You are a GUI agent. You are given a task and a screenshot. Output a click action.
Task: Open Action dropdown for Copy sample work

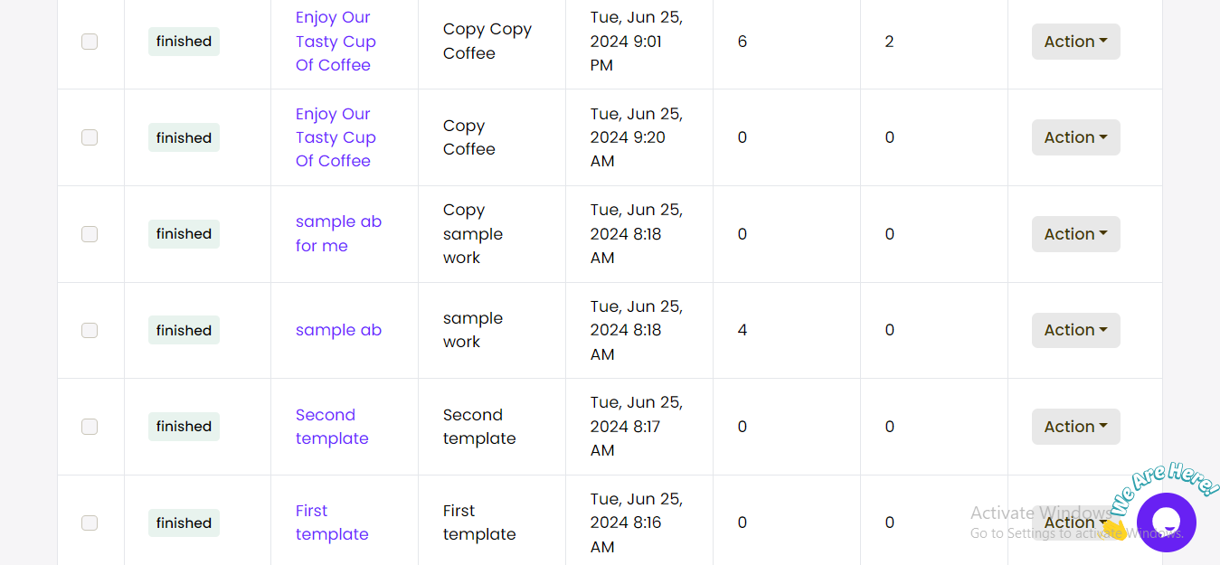pyautogui.click(x=1075, y=234)
